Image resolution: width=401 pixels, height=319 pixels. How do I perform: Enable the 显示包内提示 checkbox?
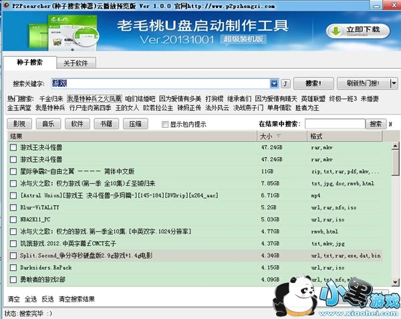pyautogui.click(x=165, y=124)
